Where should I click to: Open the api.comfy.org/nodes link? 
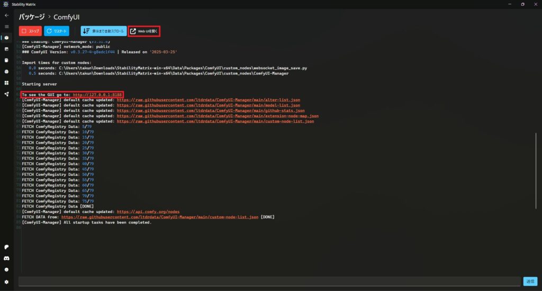point(148,212)
